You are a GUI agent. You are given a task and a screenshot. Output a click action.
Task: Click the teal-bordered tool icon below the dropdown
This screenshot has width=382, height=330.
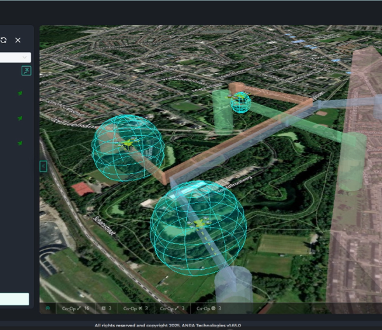(x=26, y=70)
